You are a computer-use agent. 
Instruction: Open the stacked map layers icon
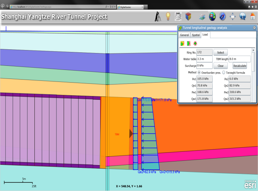tap(202, 17)
